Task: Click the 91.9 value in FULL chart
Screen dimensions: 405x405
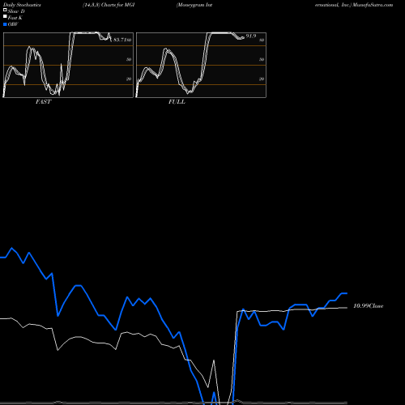Action: coord(251,36)
